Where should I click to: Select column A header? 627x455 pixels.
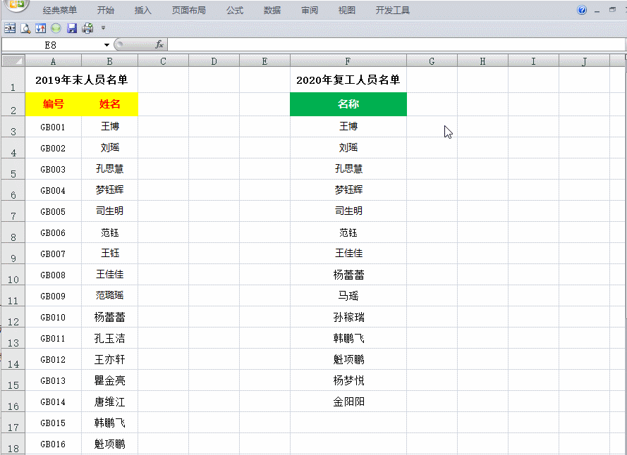[53, 61]
